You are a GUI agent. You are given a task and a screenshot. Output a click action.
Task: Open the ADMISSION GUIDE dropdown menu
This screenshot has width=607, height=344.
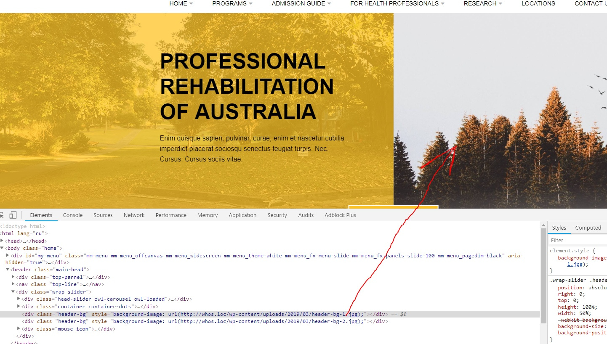tap(301, 3)
